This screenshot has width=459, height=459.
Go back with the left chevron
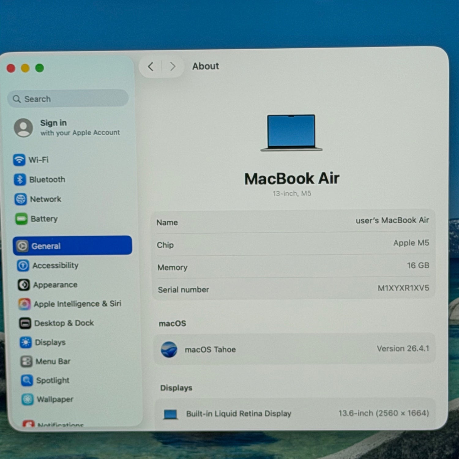click(x=151, y=66)
